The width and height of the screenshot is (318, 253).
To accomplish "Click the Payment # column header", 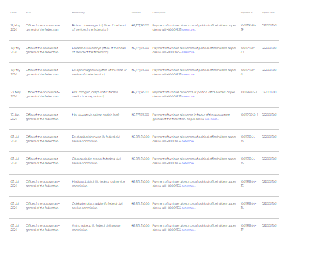I will pos(246,13).
